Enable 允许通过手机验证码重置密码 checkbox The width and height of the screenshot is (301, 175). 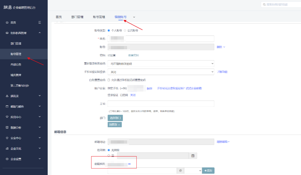point(109,80)
